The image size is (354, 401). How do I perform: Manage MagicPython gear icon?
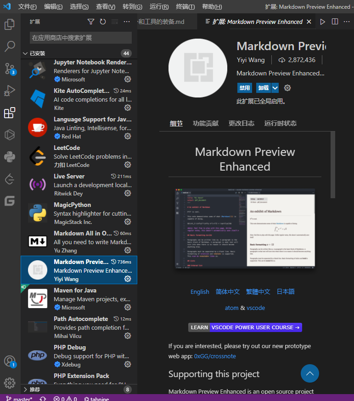(x=128, y=222)
